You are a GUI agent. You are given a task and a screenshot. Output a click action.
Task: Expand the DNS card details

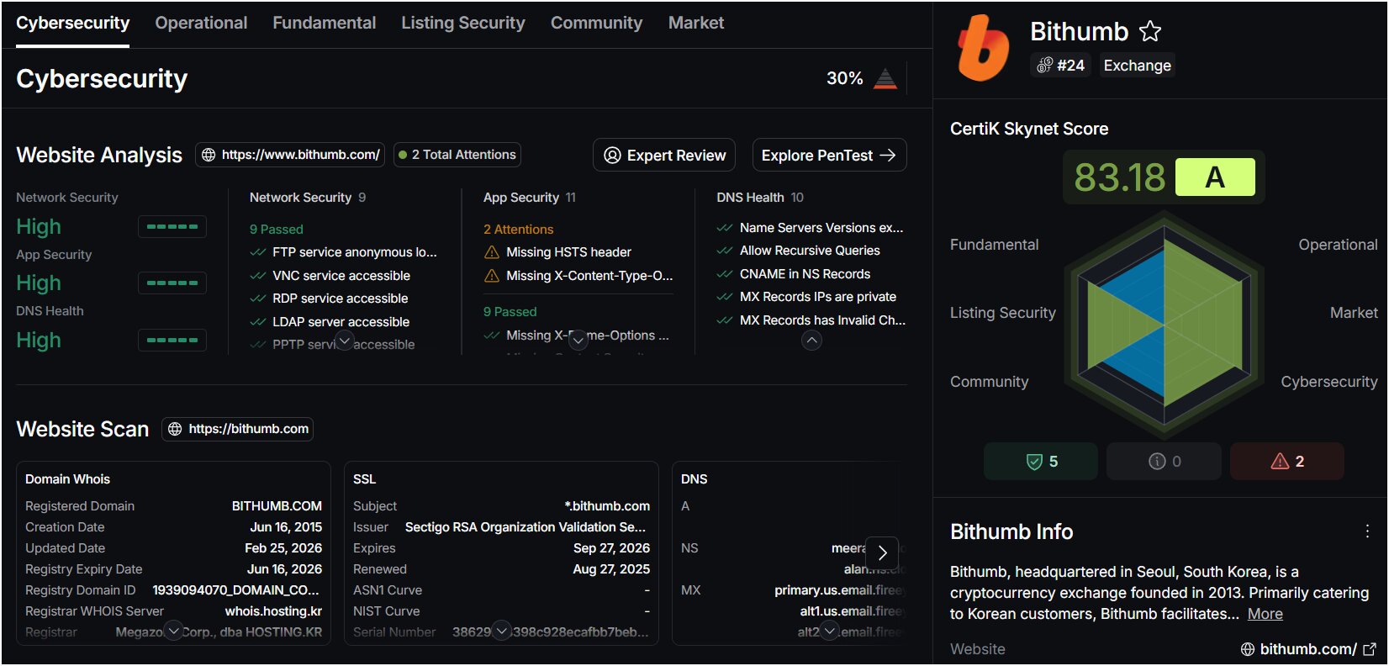point(829,631)
